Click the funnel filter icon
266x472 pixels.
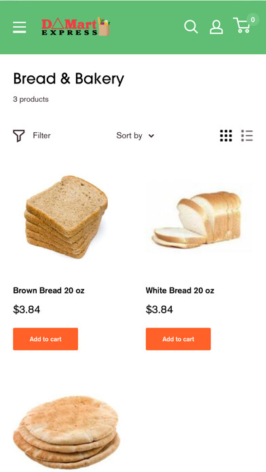click(x=19, y=136)
